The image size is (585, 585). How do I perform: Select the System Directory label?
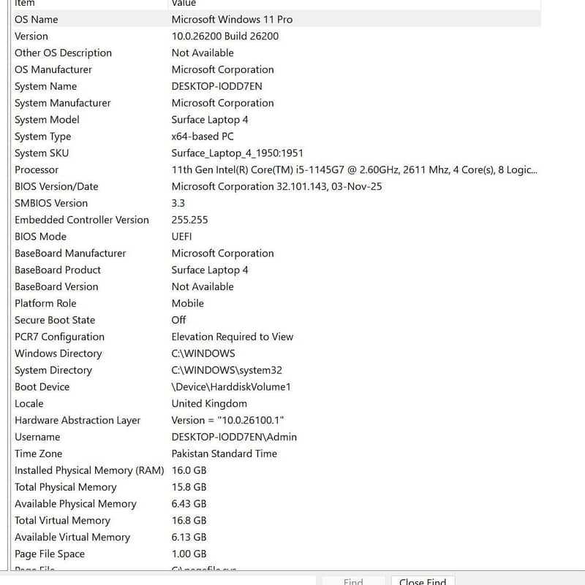[53, 370]
